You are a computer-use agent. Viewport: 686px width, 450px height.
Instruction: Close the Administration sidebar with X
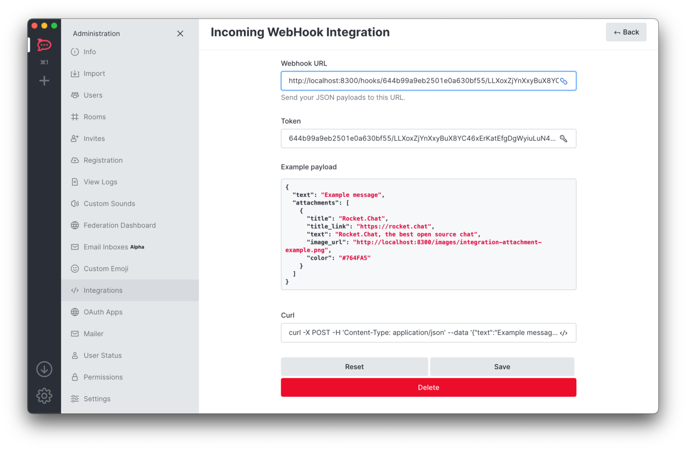point(180,34)
